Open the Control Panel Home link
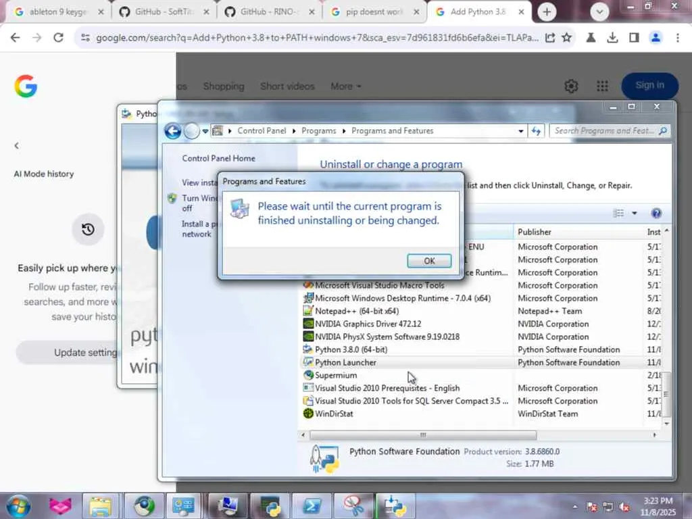The width and height of the screenshot is (692, 519). [x=218, y=158]
